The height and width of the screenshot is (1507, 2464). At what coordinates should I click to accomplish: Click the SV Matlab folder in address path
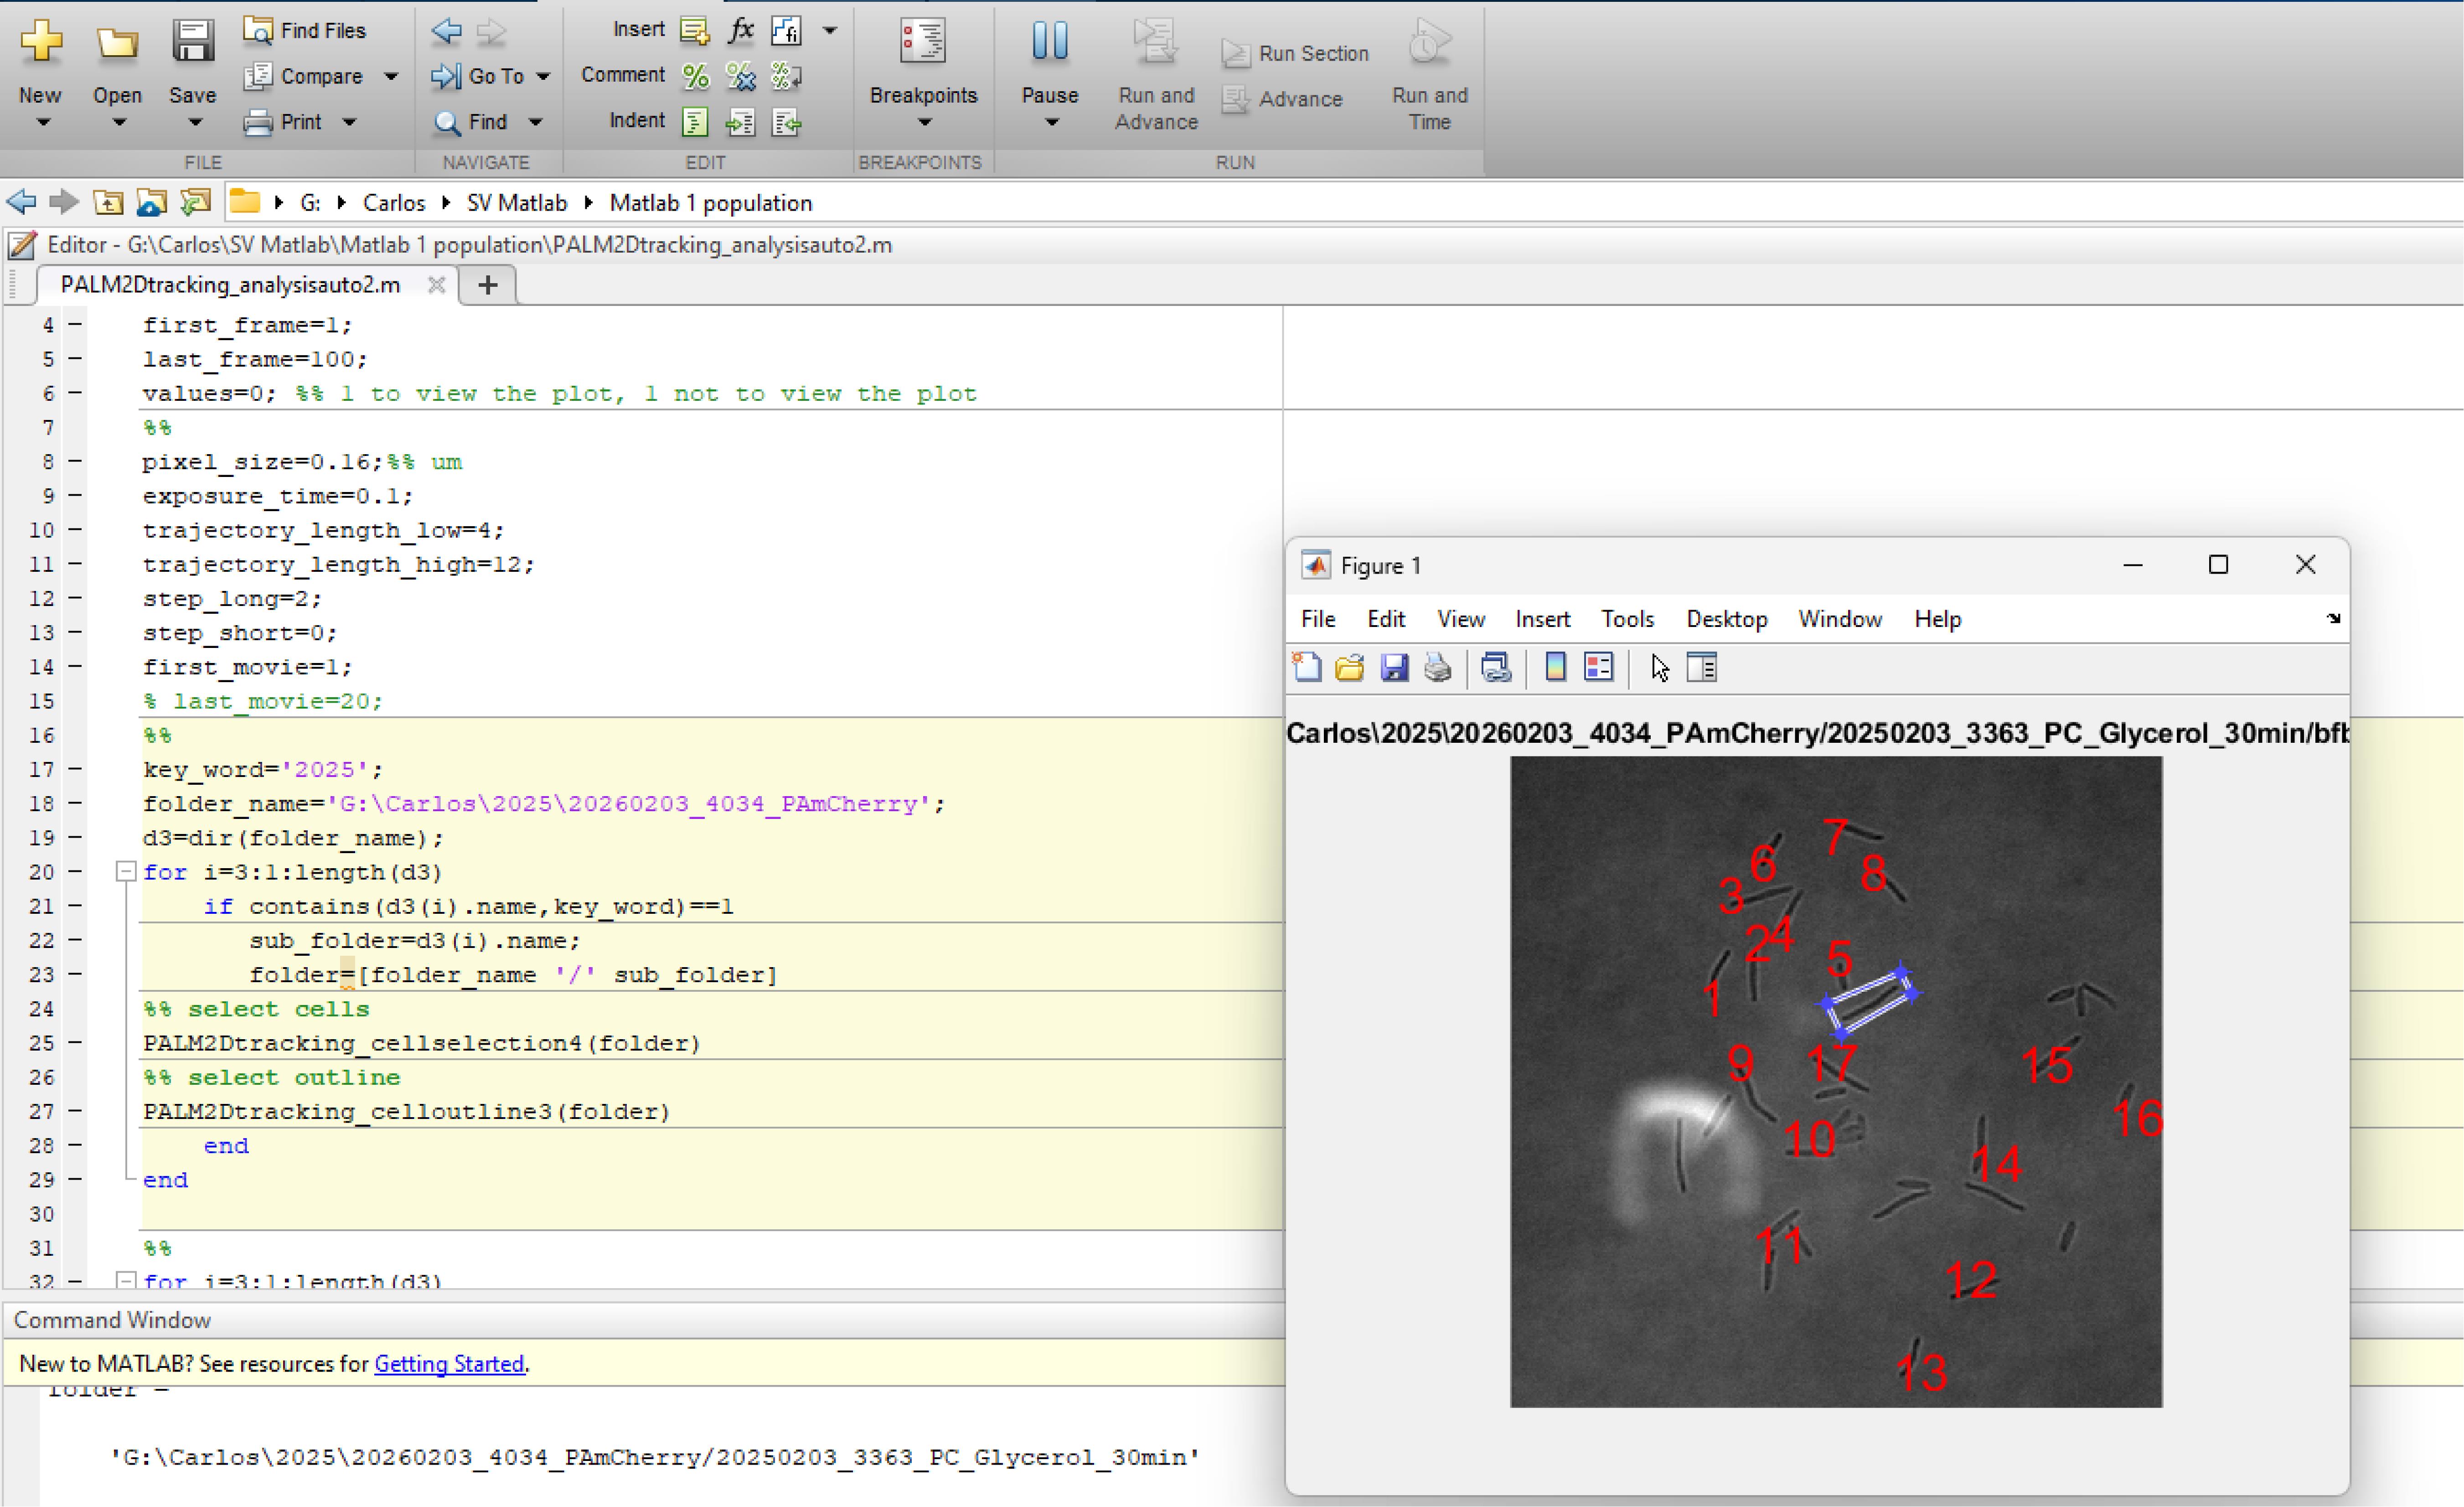click(x=517, y=203)
